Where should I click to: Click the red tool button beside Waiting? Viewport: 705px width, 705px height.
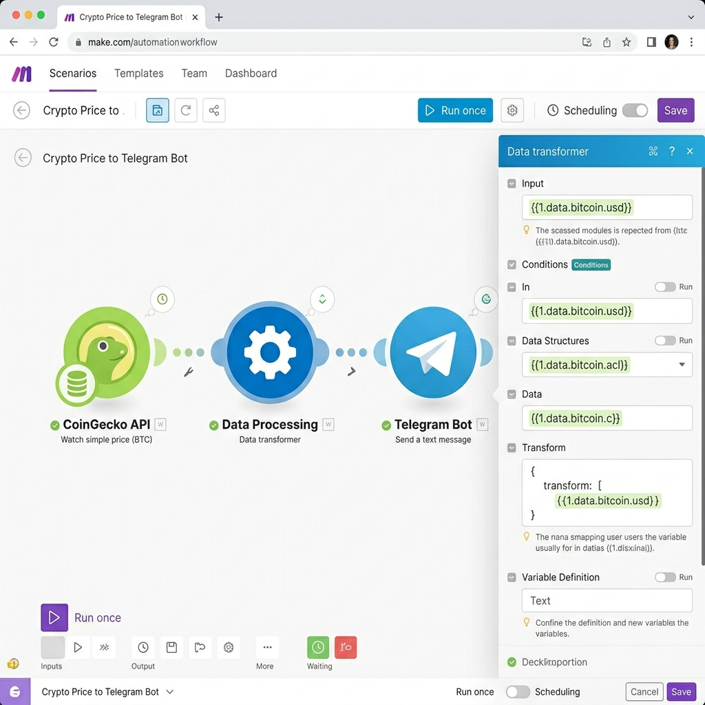[346, 647]
